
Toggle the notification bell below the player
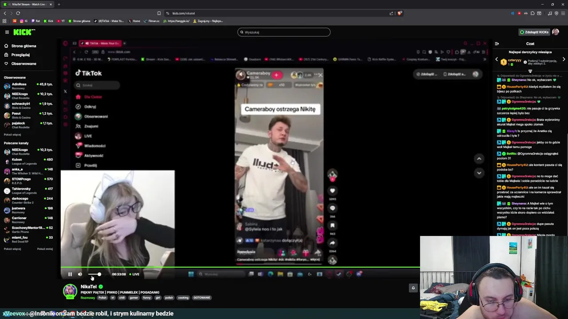(413, 288)
